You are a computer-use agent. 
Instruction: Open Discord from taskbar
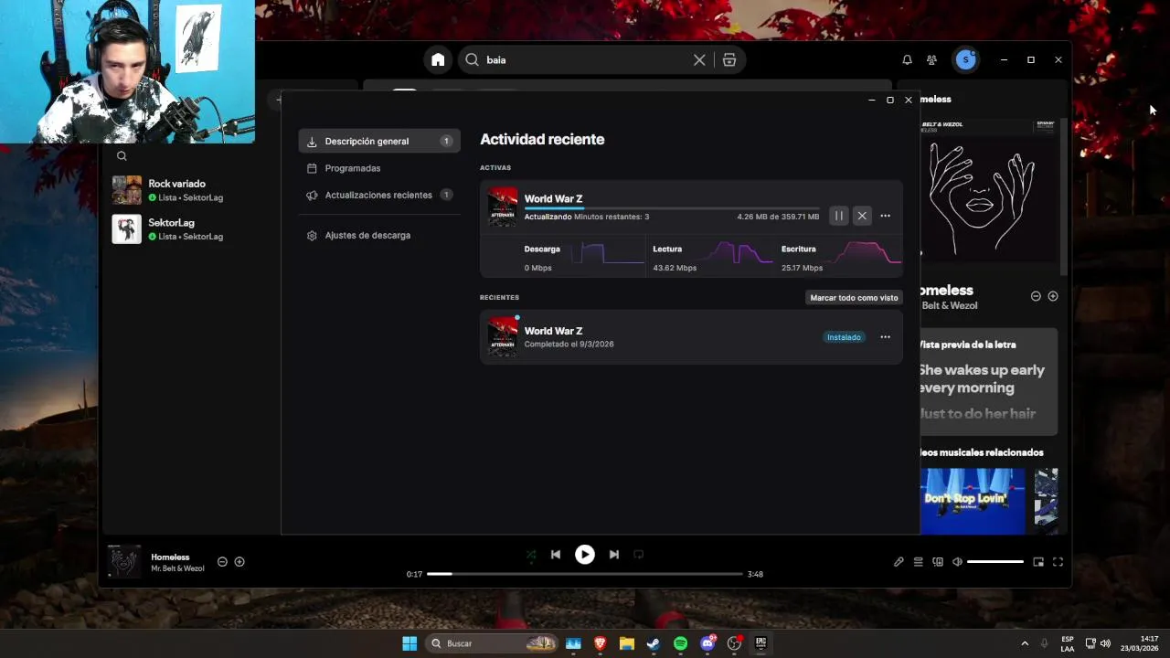coord(707,643)
